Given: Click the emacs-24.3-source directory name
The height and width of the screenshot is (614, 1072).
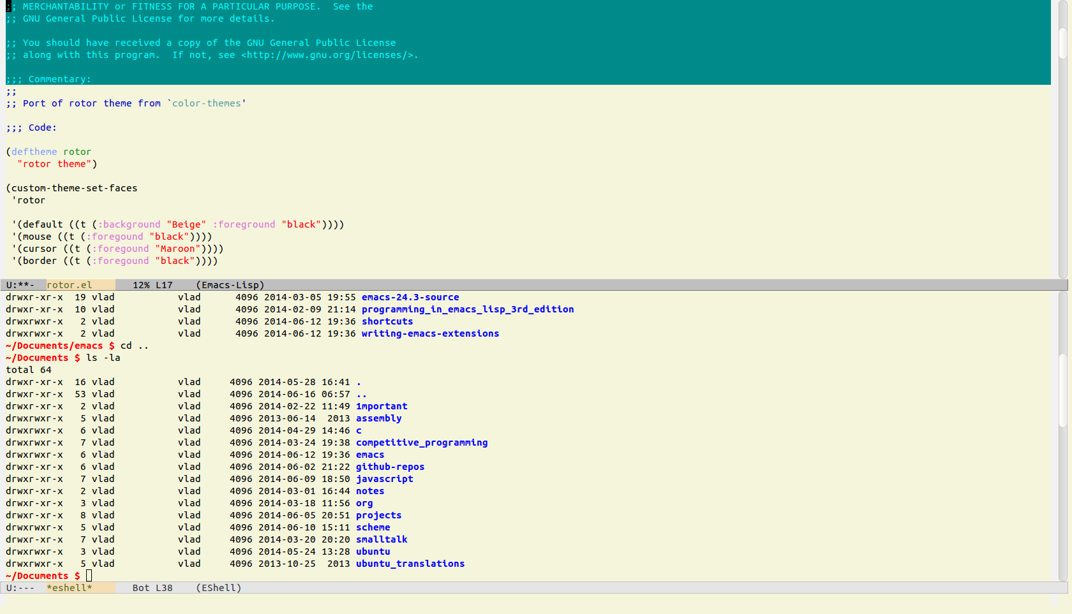Looking at the screenshot, I should [x=410, y=297].
